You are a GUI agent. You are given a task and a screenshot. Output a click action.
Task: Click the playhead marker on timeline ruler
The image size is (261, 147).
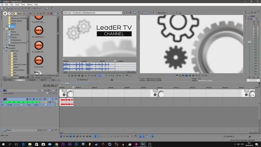73,87
